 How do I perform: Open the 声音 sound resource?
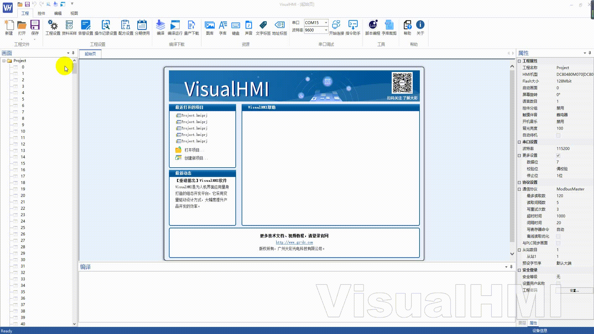tap(249, 28)
